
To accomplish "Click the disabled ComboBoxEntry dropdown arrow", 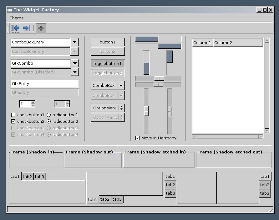I will pyautogui.click(x=74, y=52).
